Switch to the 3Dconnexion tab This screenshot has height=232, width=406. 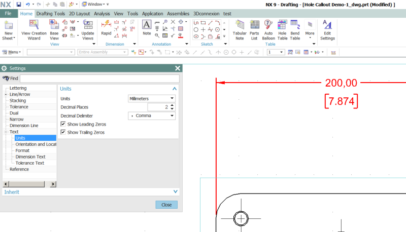(x=206, y=14)
